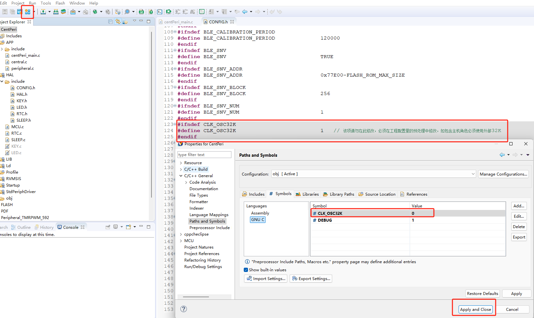Open the Open Console dropdown arrow
This screenshot has width=534, height=318.
(135, 227)
